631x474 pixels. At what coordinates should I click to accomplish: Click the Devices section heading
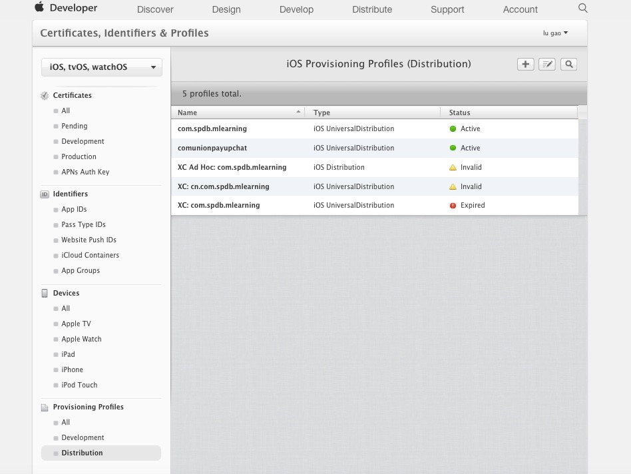tap(66, 294)
